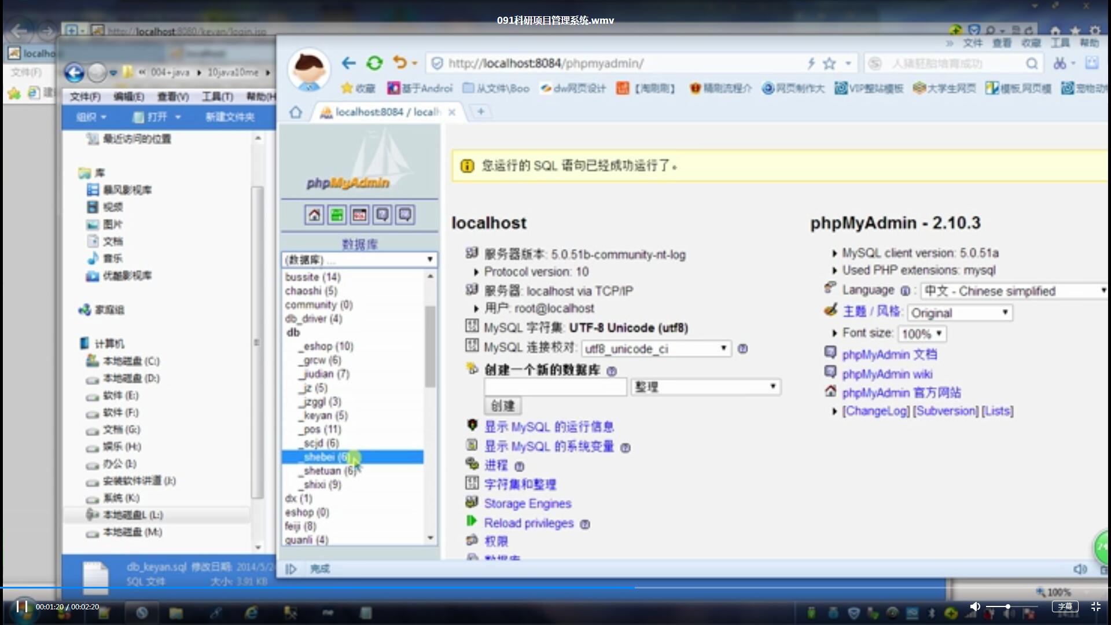The height and width of the screenshot is (625, 1111).
Task: Open the SQL documentation icon in sidebar toolbar
Action: (405, 215)
